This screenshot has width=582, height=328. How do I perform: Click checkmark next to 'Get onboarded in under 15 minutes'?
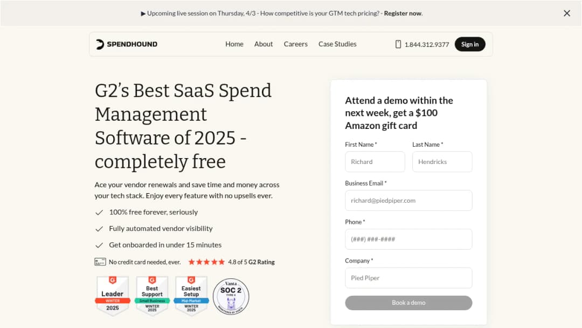tap(99, 245)
